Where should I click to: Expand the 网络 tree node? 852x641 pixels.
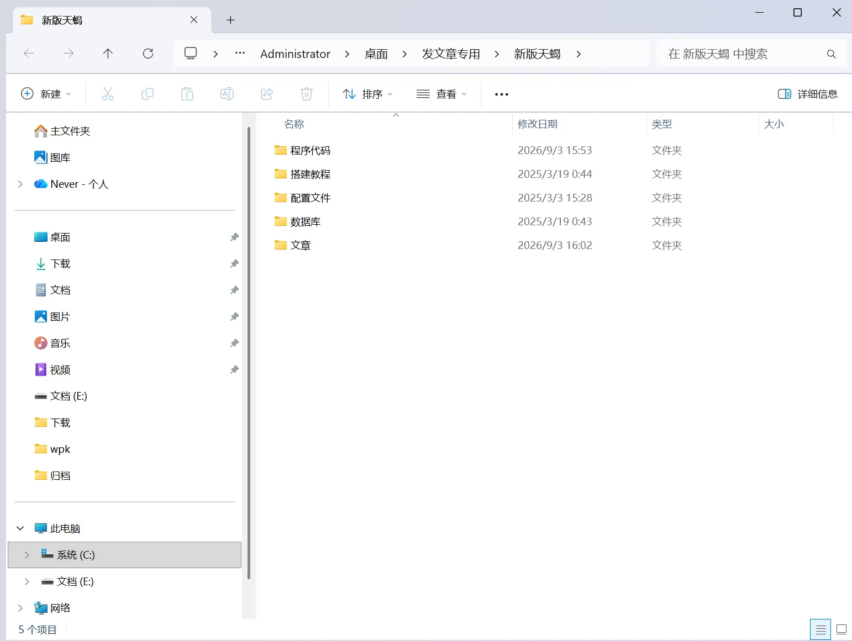20,608
